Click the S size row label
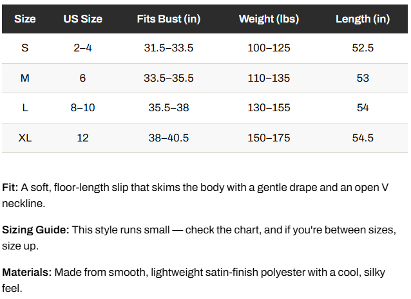The height and width of the screenshot is (299, 411). tap(25, 48)
